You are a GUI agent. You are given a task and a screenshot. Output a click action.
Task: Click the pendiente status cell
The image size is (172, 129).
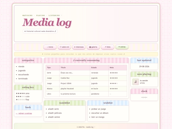click(99, 94)
